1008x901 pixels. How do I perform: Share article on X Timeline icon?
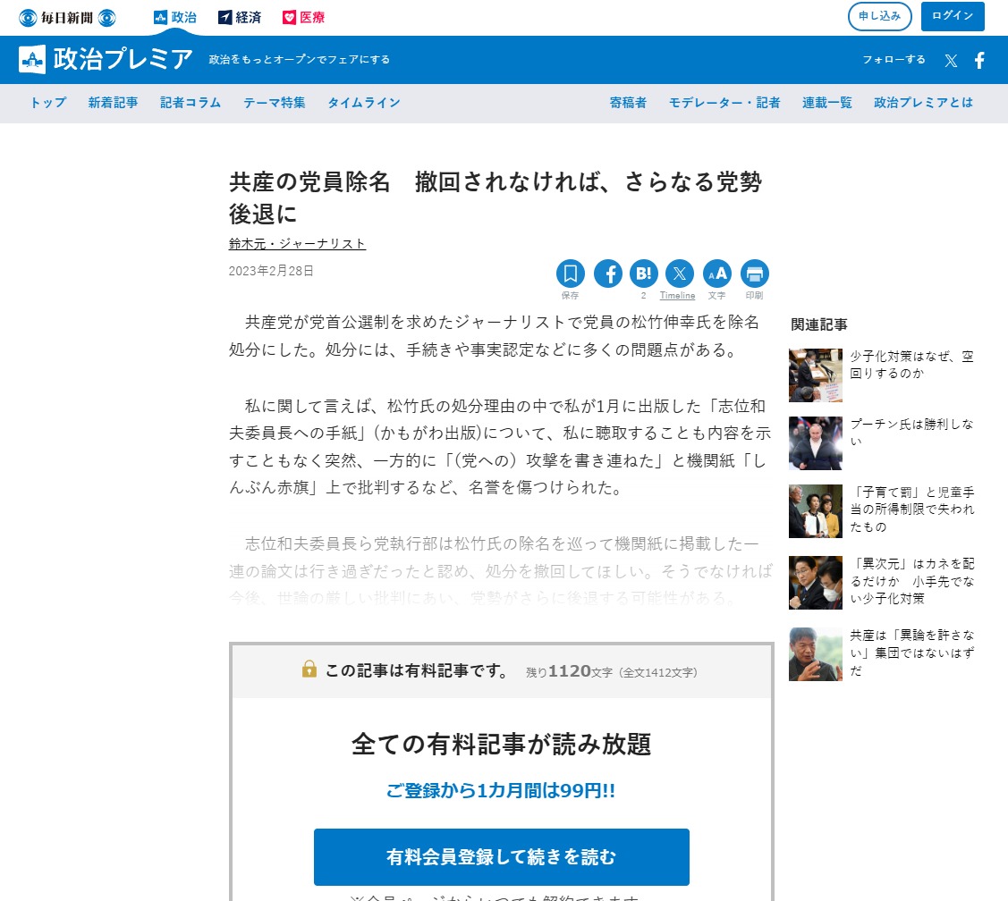680,274
